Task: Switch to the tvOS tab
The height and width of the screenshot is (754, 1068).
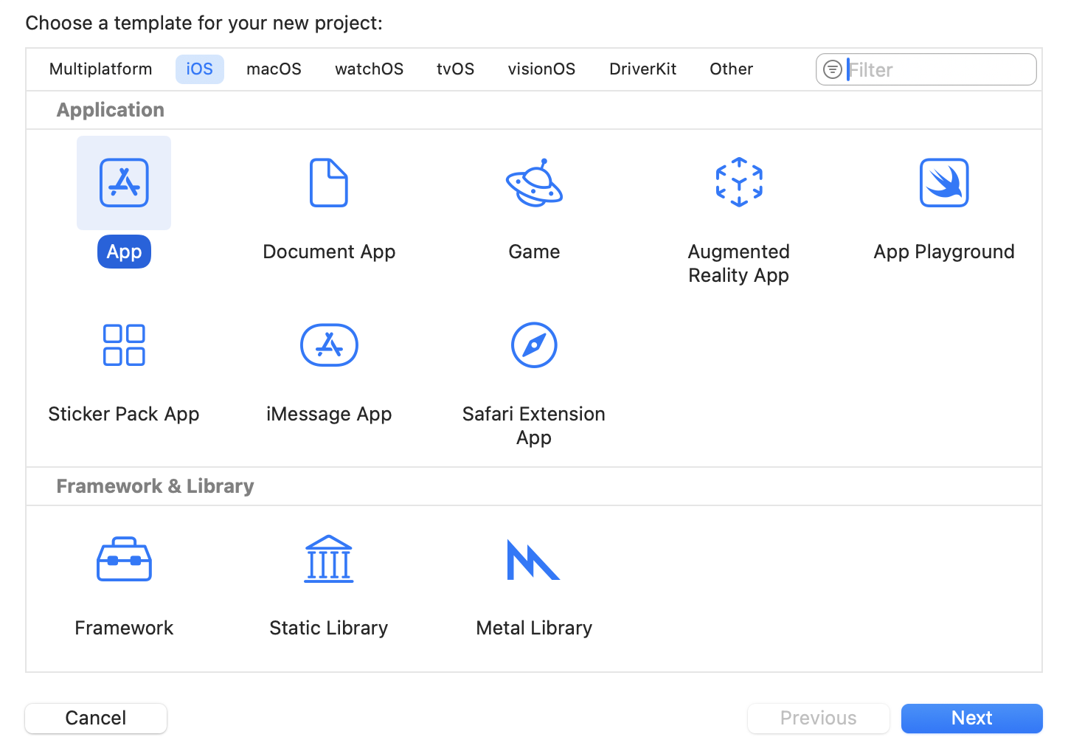Action: 456,69
